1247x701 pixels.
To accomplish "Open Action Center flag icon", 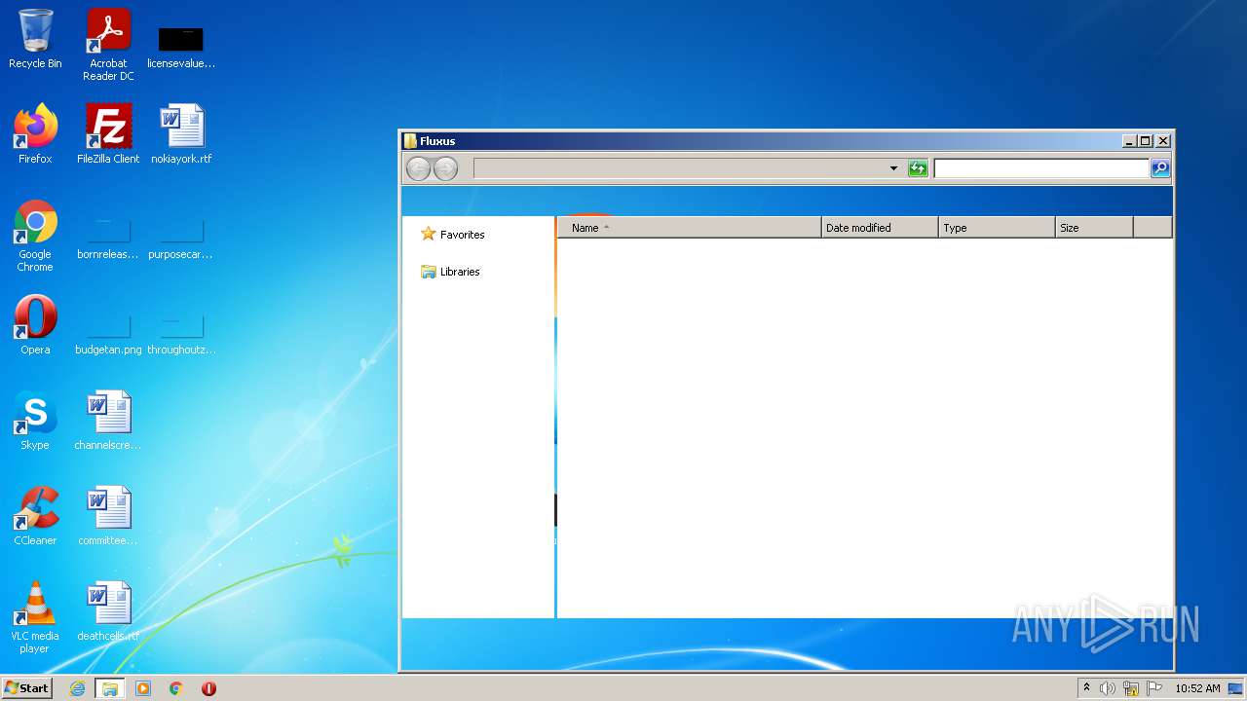I will click(1154, 688).
